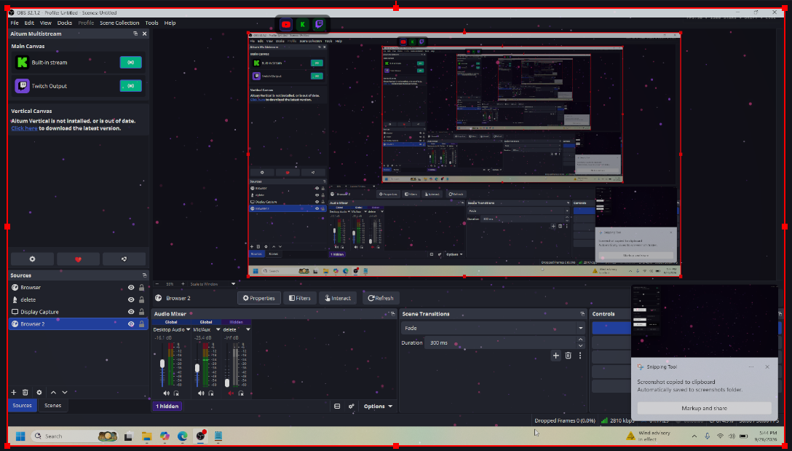This screenshot has width=792, height=451.
Task: Click the YouTube icon in the top overlay bar
Action: pos(286,24)
